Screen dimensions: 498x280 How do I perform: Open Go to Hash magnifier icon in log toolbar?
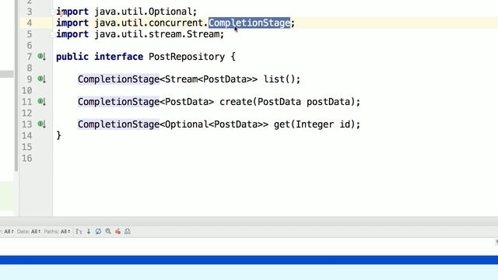108,232
